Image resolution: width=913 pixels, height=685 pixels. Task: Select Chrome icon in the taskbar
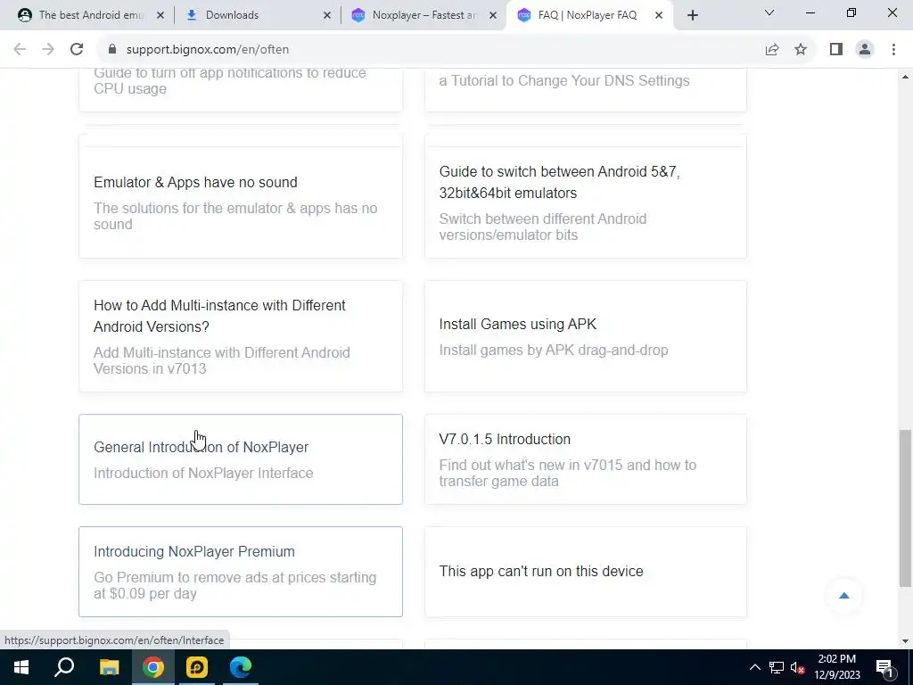(x=153, y=667)
